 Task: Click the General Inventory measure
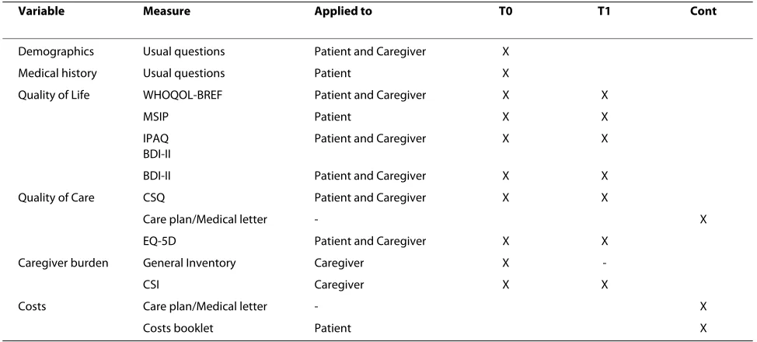point(190,263)
